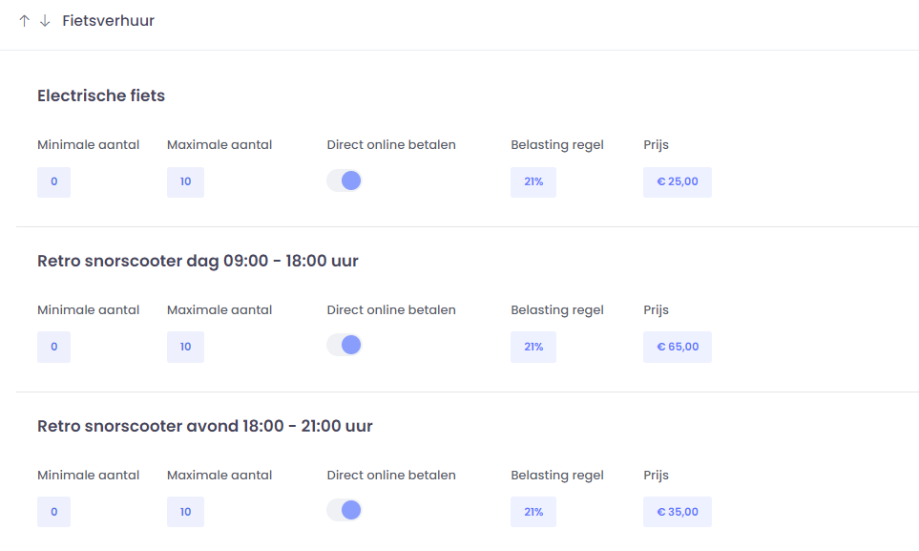Toggle direct online betalen for Electrische fiets
The height and width of the screenshot is (551, 919).
[x=345, y=180]
